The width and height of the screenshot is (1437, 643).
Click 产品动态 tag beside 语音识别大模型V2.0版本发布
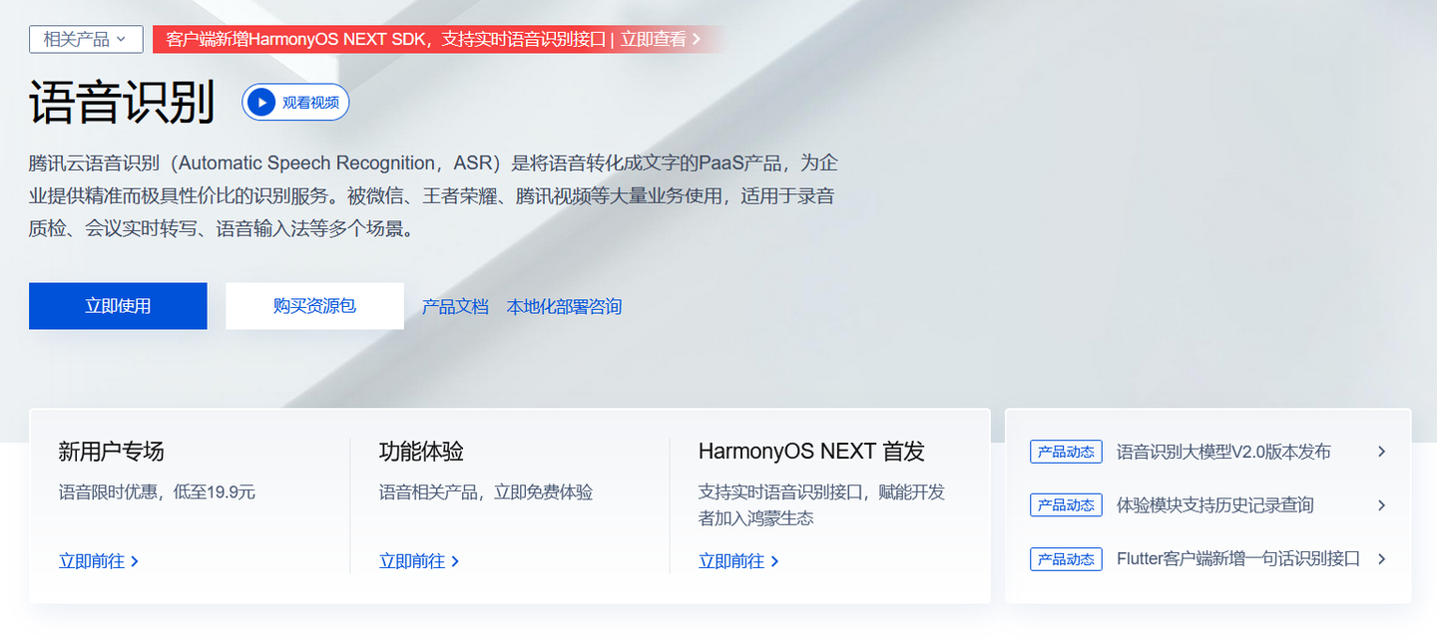coord(1066,452)
